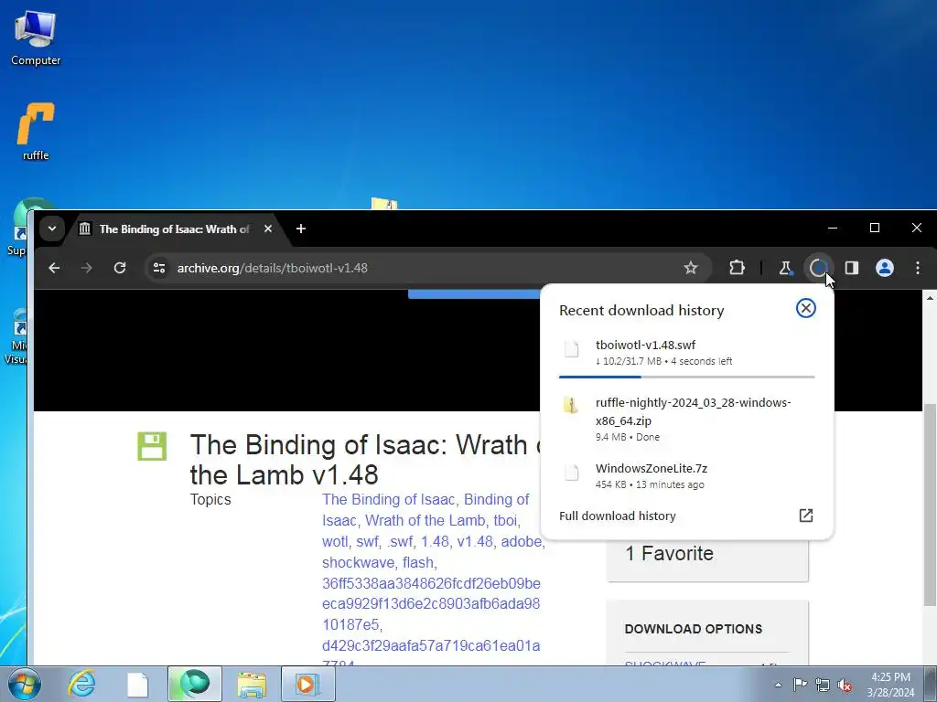
Task: Follow the 'flash' topic link
Action: pos(417,562)
